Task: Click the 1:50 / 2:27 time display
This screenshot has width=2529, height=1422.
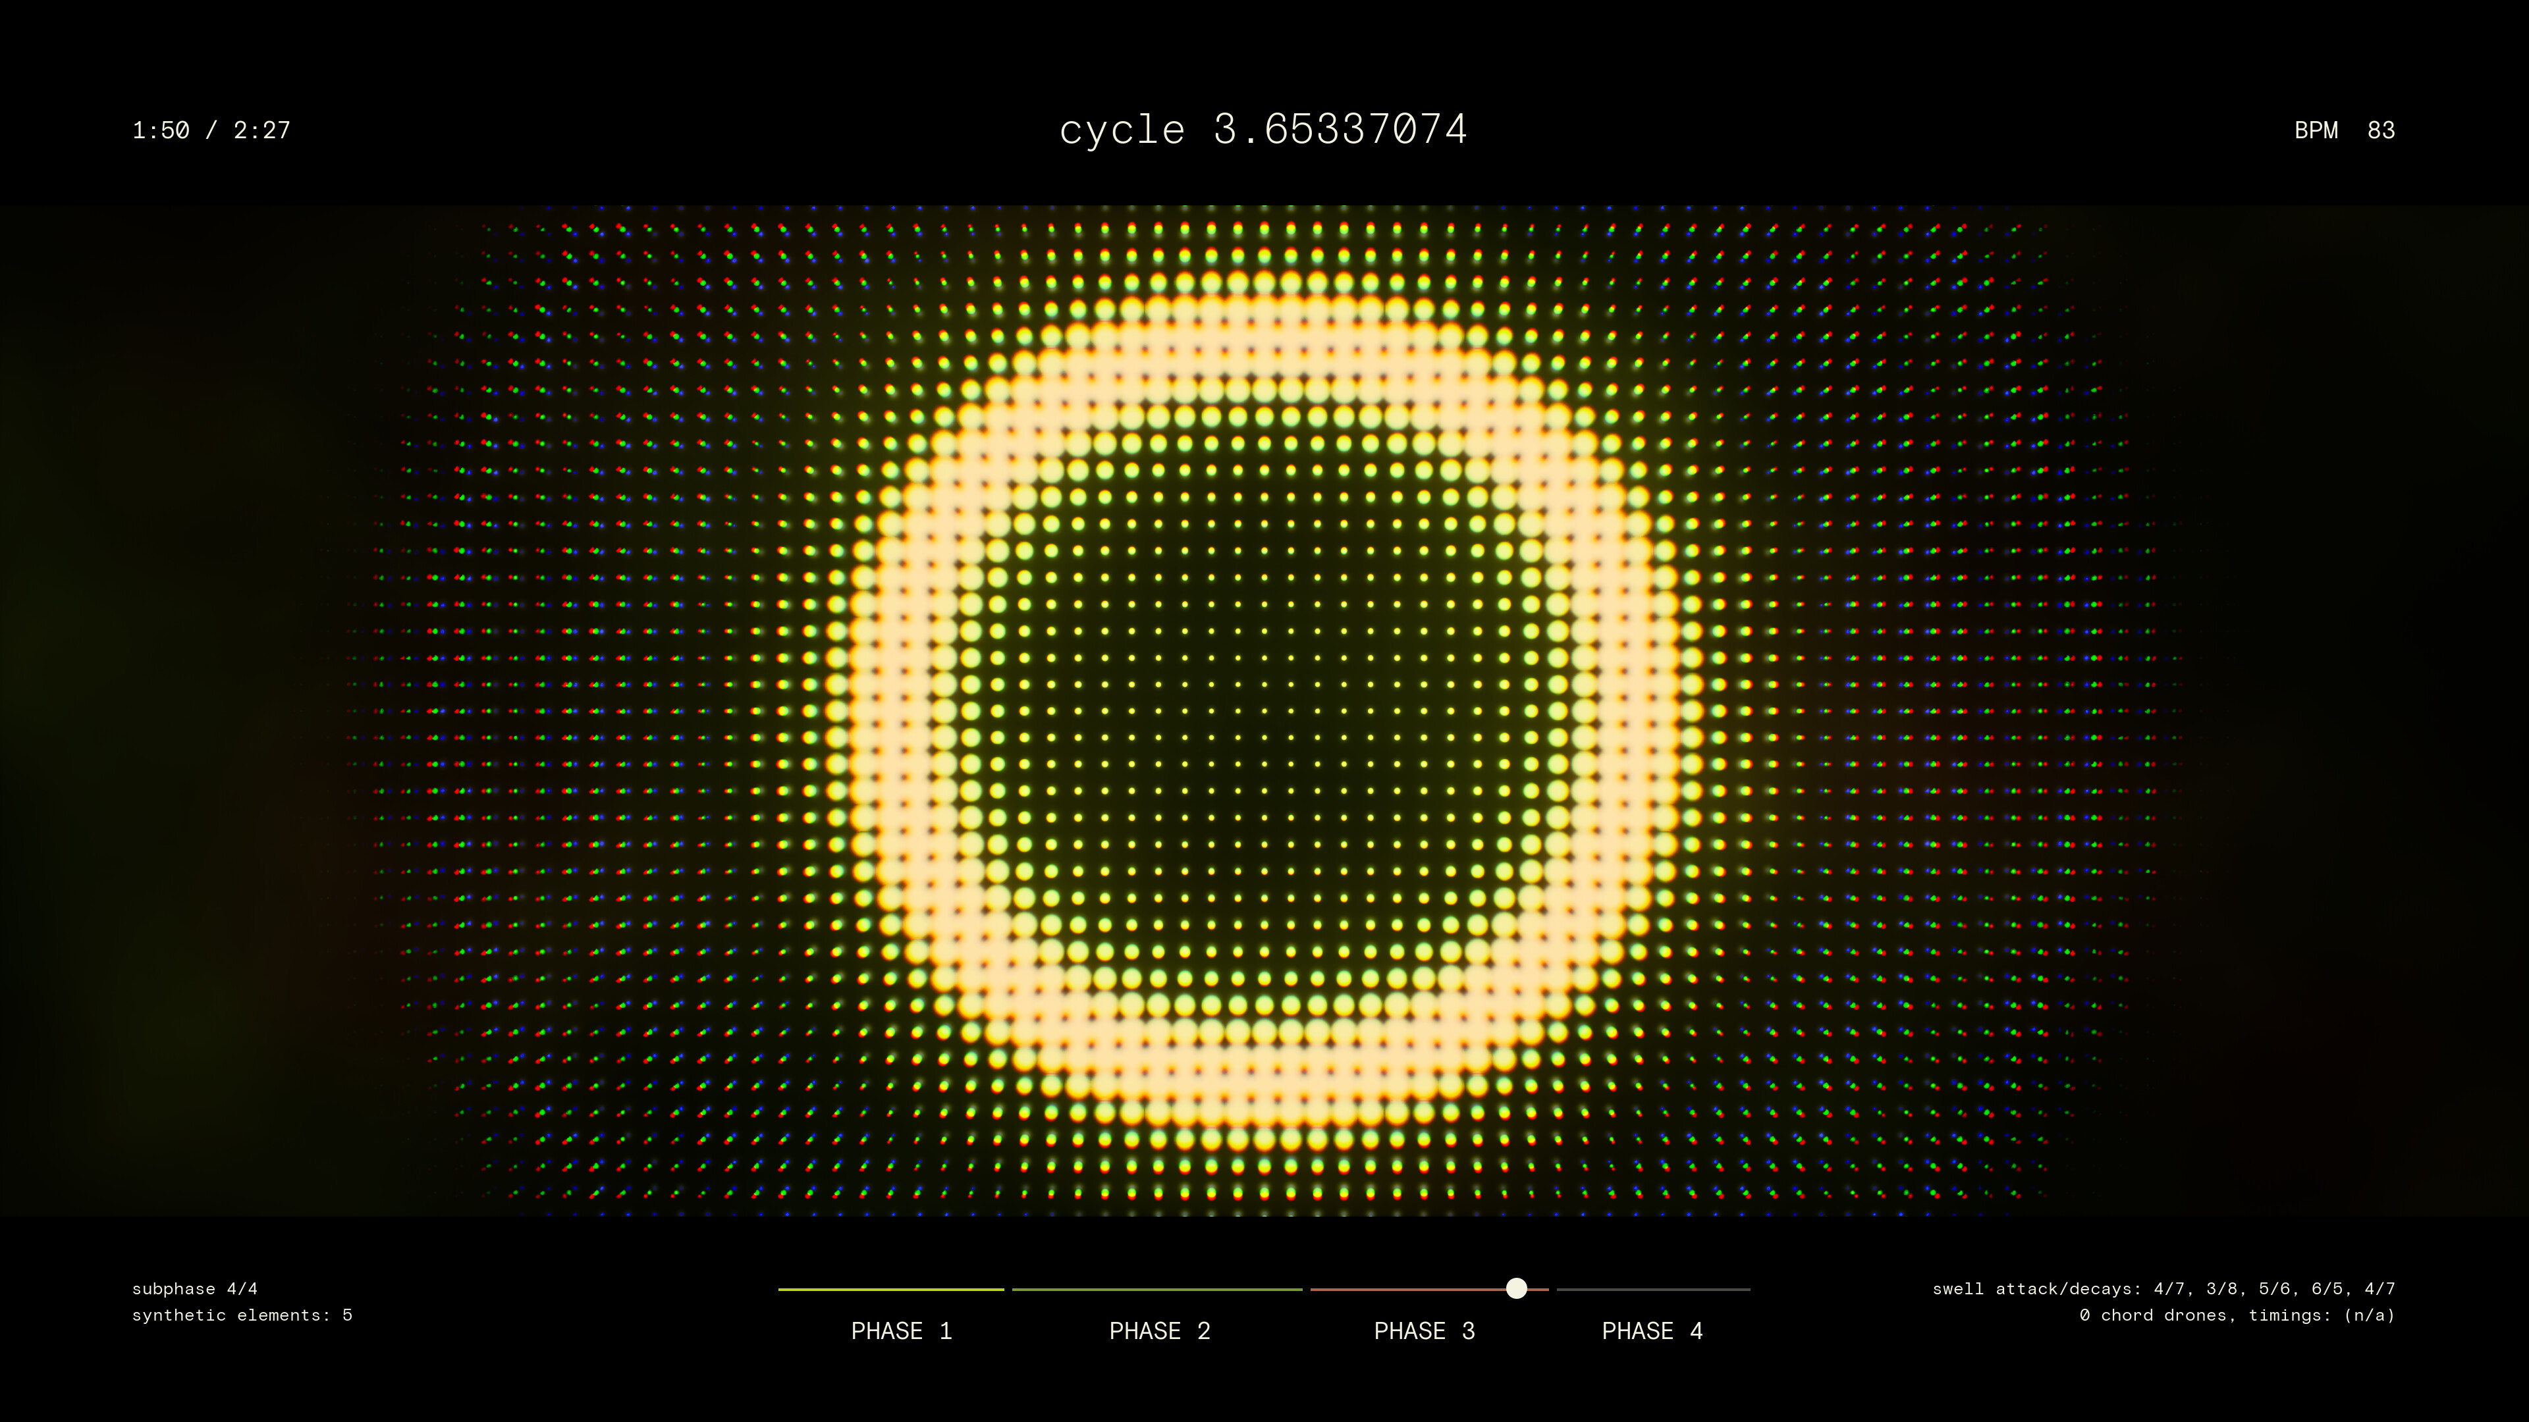Action: [210, 128]
